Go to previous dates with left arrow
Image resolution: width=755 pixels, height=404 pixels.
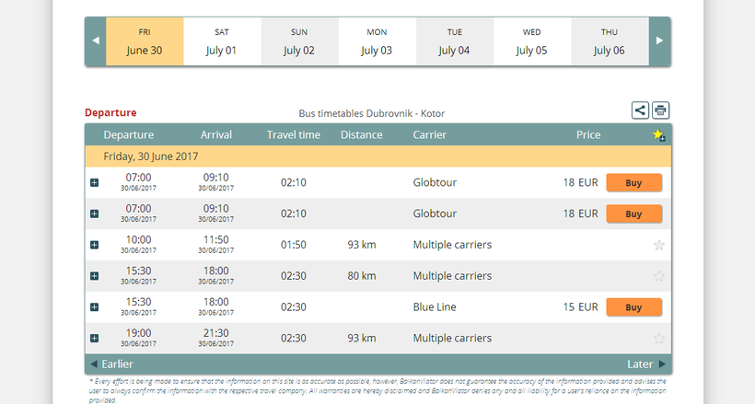(96, 41)
